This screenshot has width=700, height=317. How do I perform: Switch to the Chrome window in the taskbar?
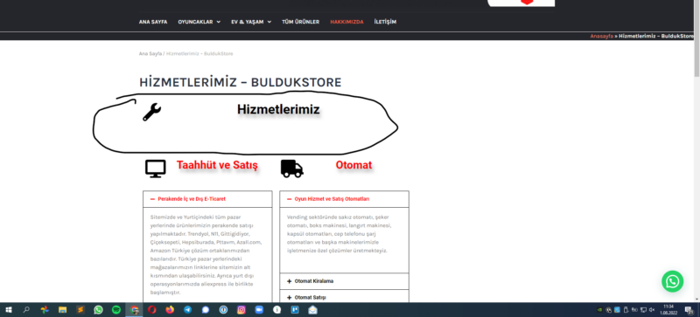(134, 309)
